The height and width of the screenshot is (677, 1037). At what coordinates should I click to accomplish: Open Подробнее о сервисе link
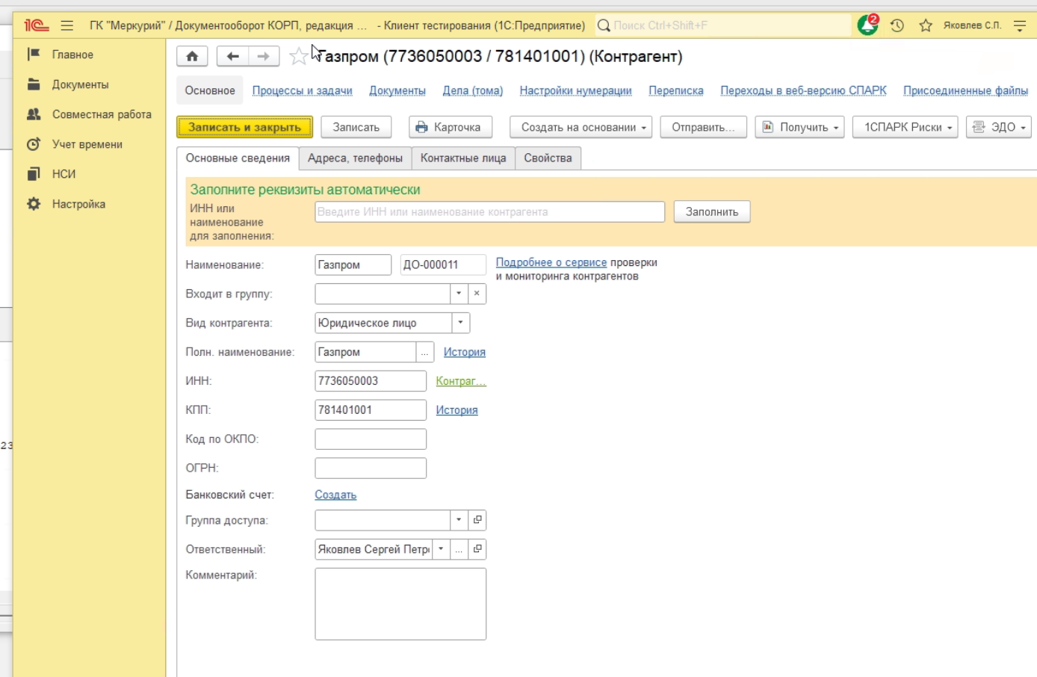coord(551,262)
